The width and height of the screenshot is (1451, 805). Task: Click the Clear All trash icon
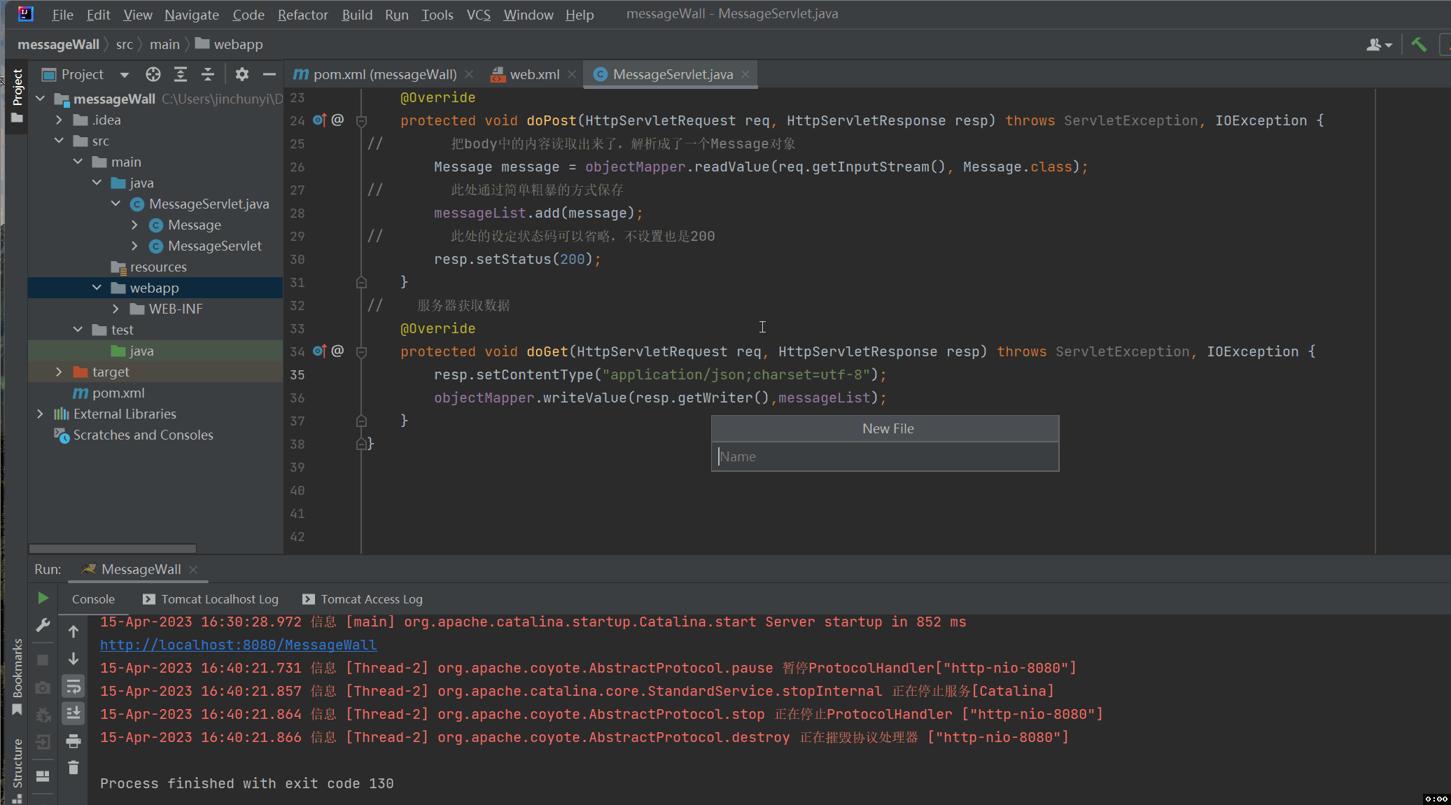[73, 768]
